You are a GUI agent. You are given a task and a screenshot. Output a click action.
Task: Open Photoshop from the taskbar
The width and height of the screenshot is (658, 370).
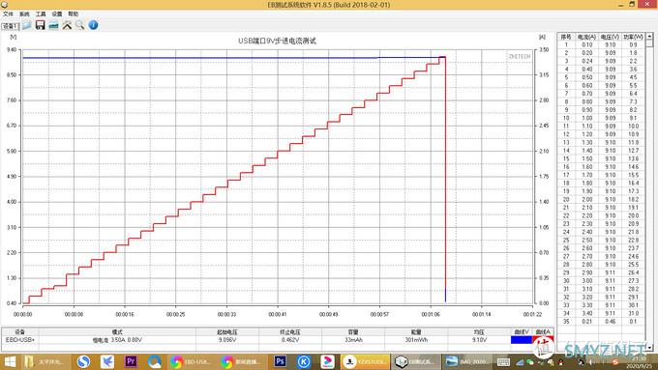tap(280, 361)
